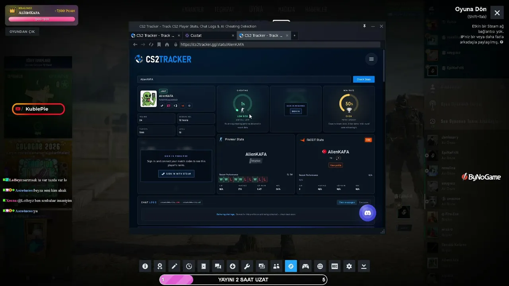
Task: Click the orange CS2 badge in FACEIT Stats
Action: click(x=368, y=140)
